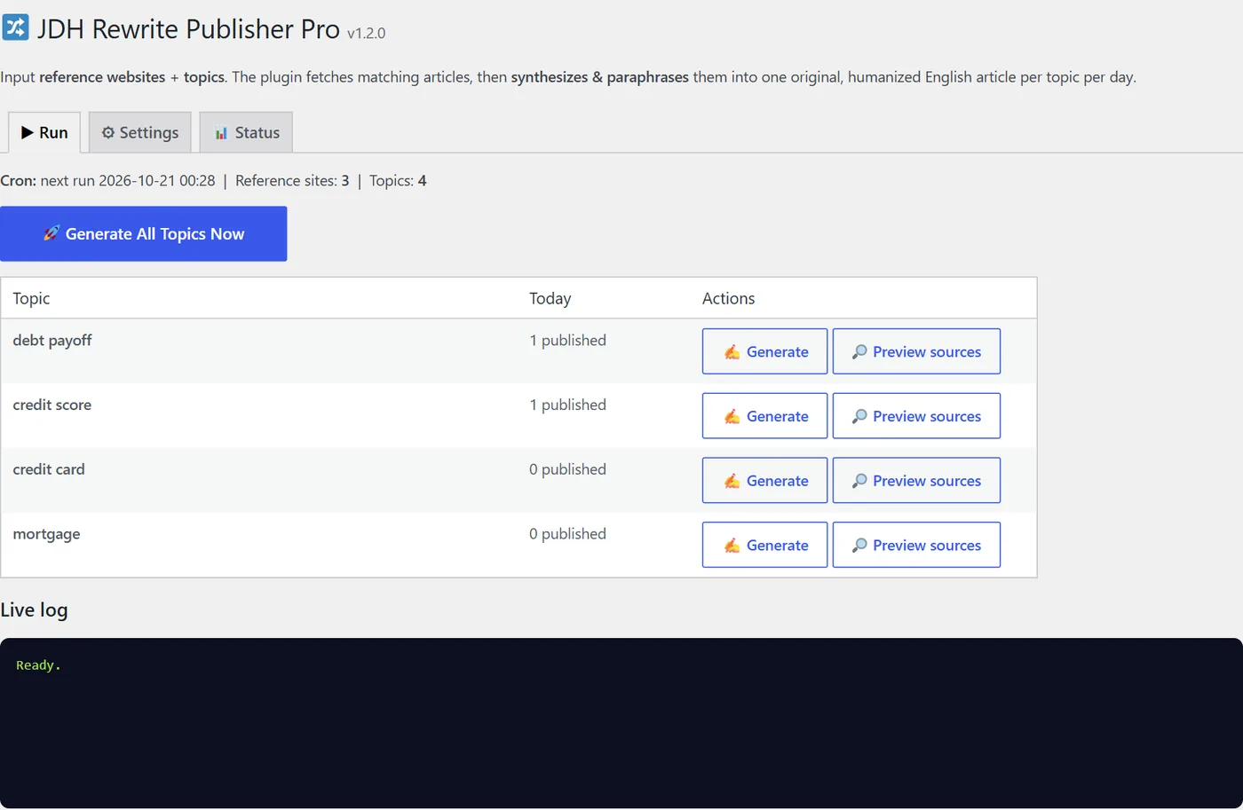Click the 'Ready.' line in the live log
The image size is (1243, 810).
(x=38, y=665)
